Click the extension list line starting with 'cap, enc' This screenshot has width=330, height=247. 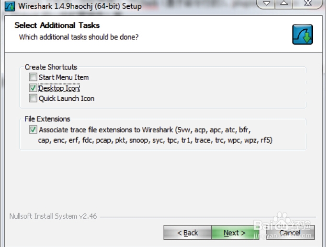(x=155, y=140)
